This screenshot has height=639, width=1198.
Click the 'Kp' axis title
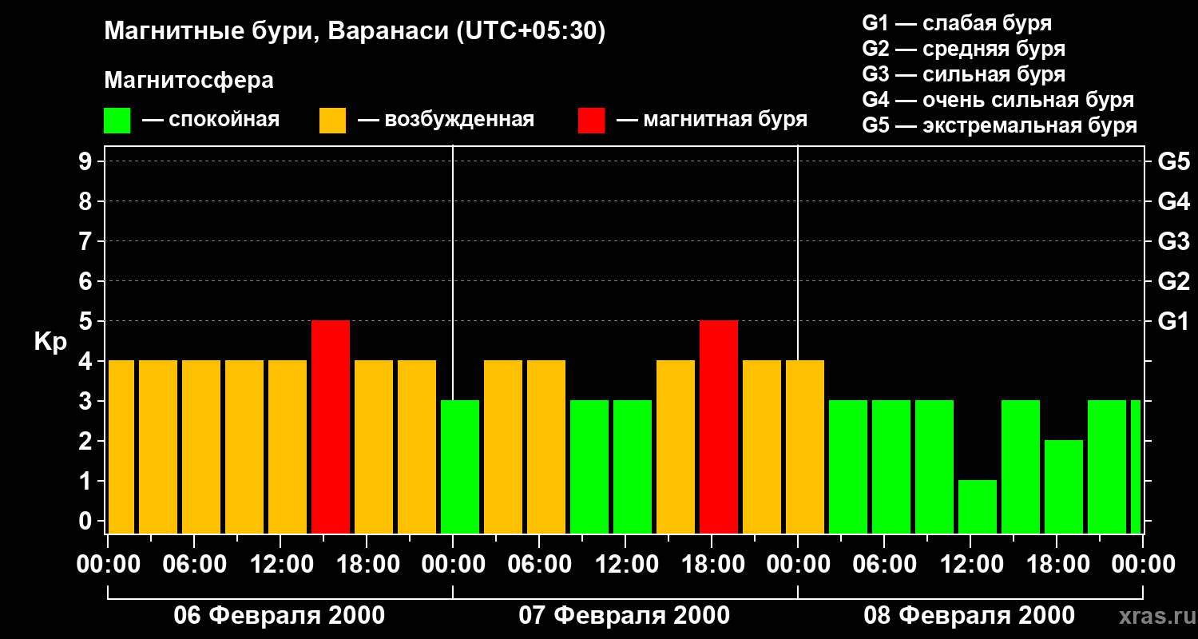[50, 343]
